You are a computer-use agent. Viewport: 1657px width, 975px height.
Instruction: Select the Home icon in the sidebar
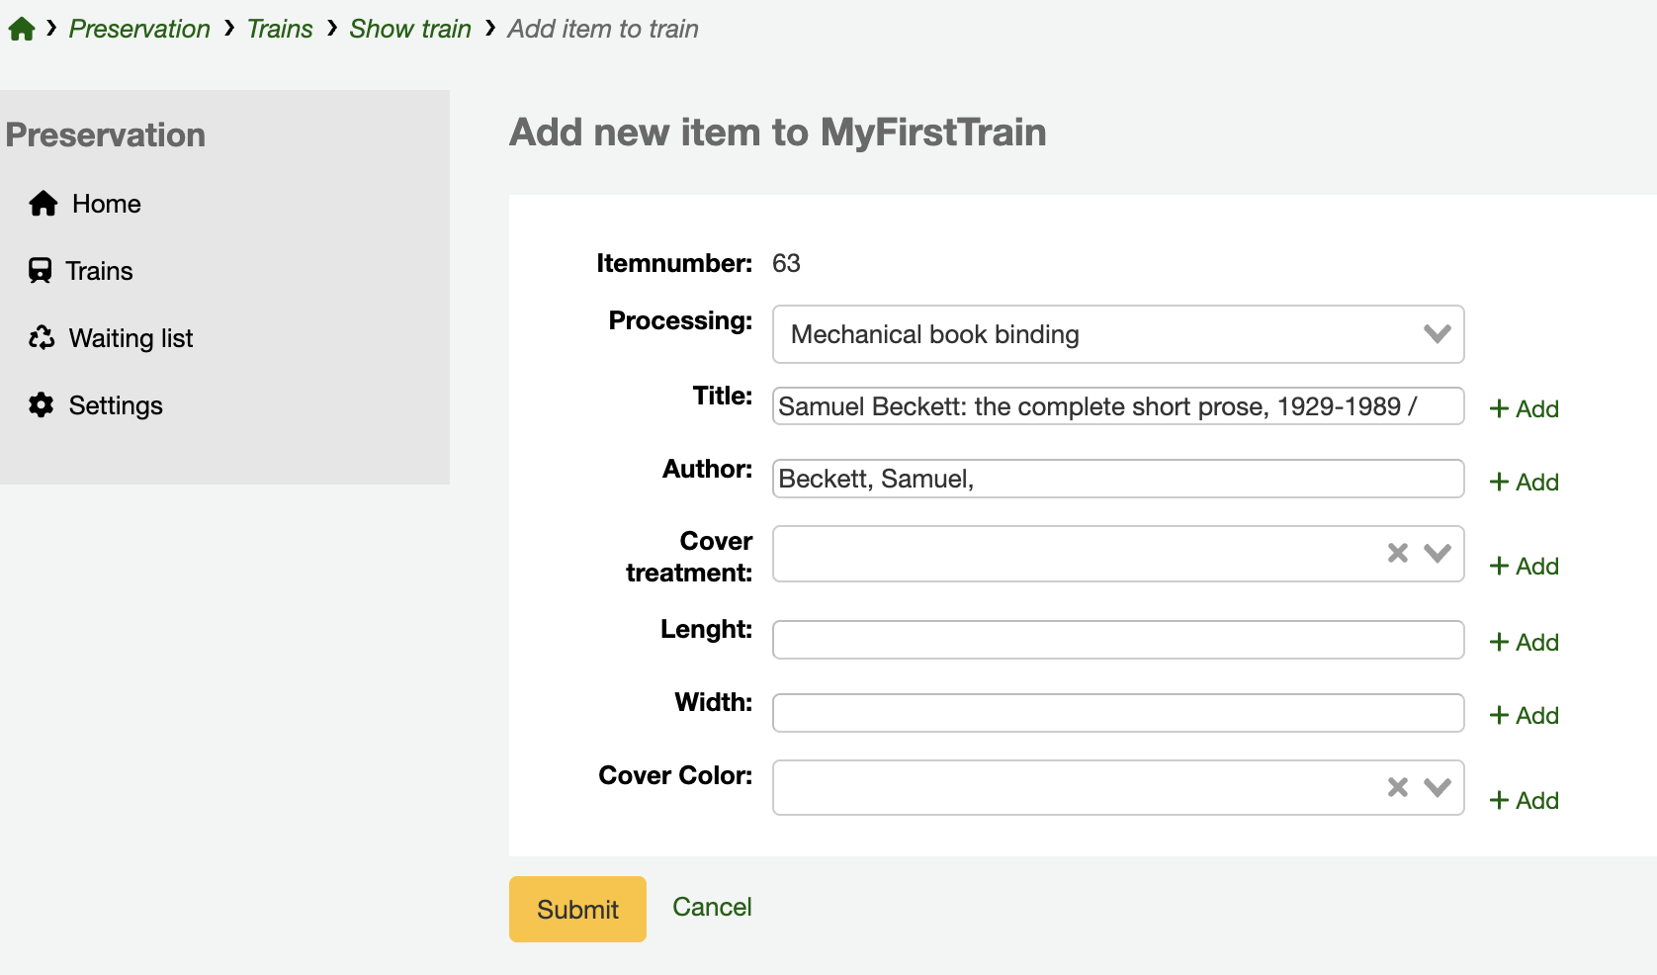point(44,204)
